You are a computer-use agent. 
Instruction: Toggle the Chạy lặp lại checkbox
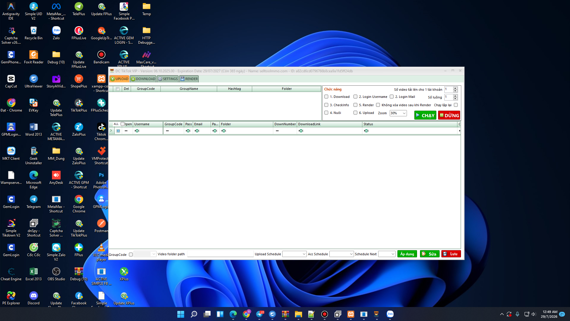(456, 105)
